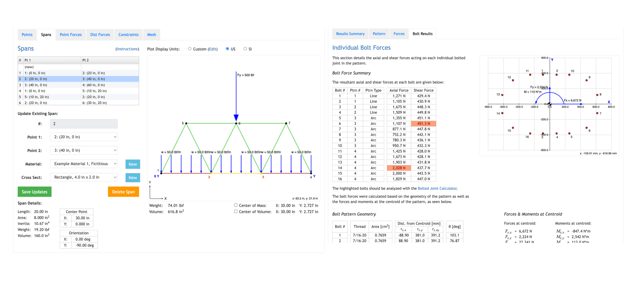Open the Bolted Joint Calculator link

(x=437, y=188)
